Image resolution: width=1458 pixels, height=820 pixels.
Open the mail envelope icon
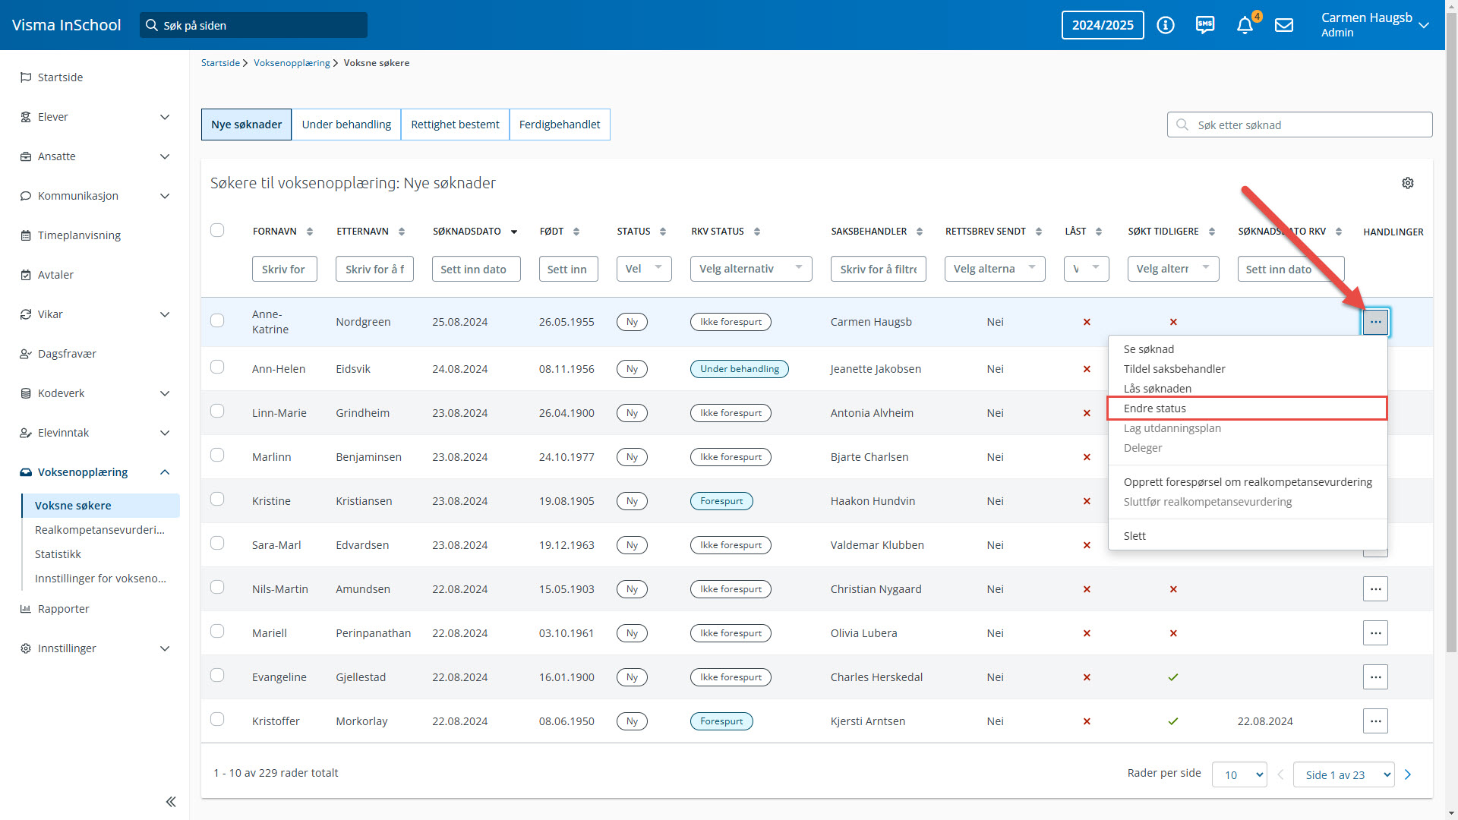tap(1284, 25)
